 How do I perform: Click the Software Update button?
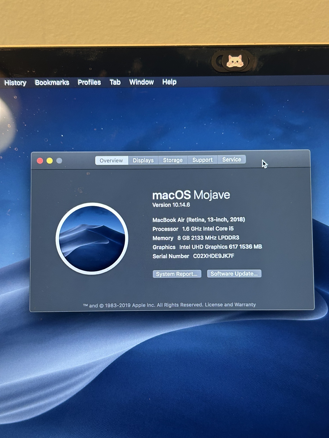click(234, 274)
